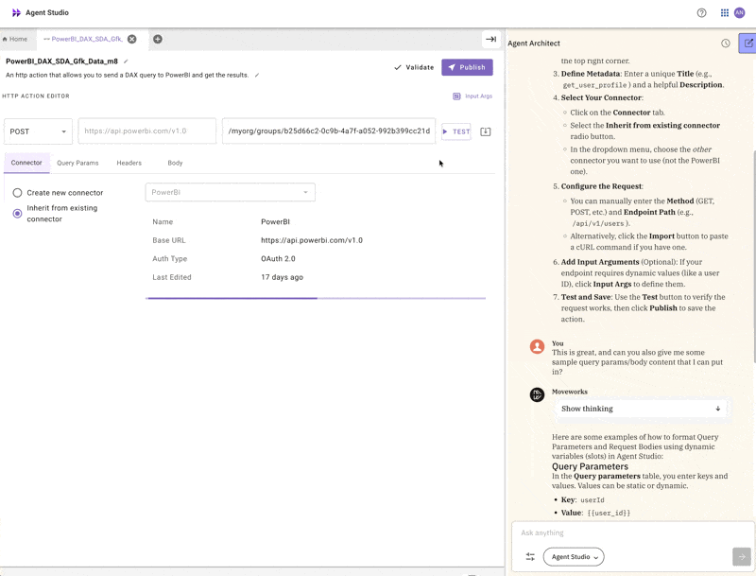Click the Validate button
756x576 pixels.
click(414, 67)
